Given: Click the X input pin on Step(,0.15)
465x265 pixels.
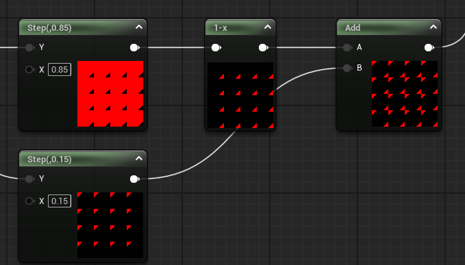Looking at the screenshot, I should pos(29,201).
